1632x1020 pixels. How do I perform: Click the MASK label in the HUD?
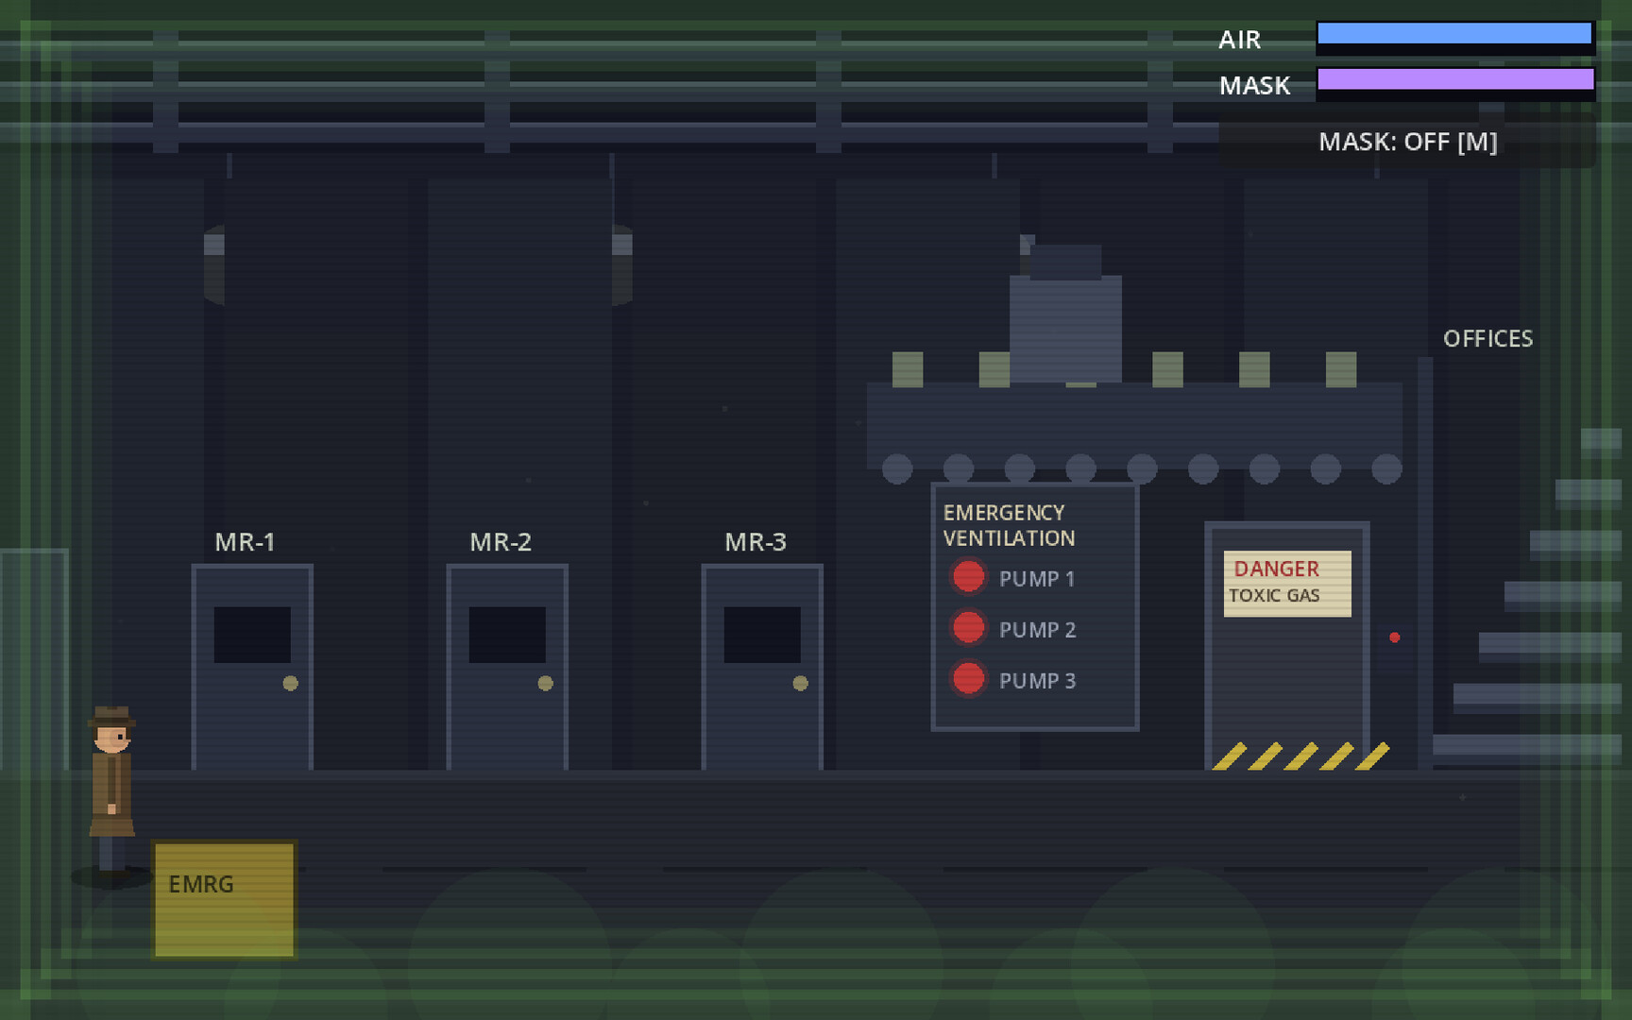1254,86
